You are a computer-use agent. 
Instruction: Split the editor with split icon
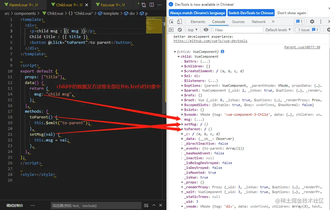point(152,5)
